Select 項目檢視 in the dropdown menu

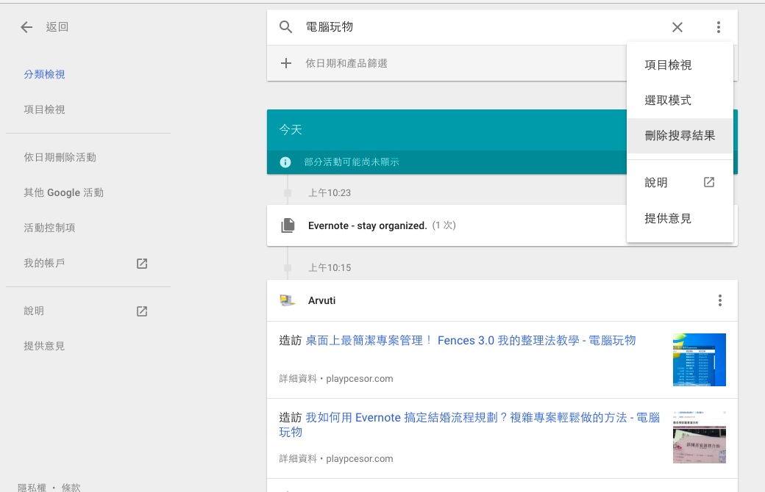680,65
